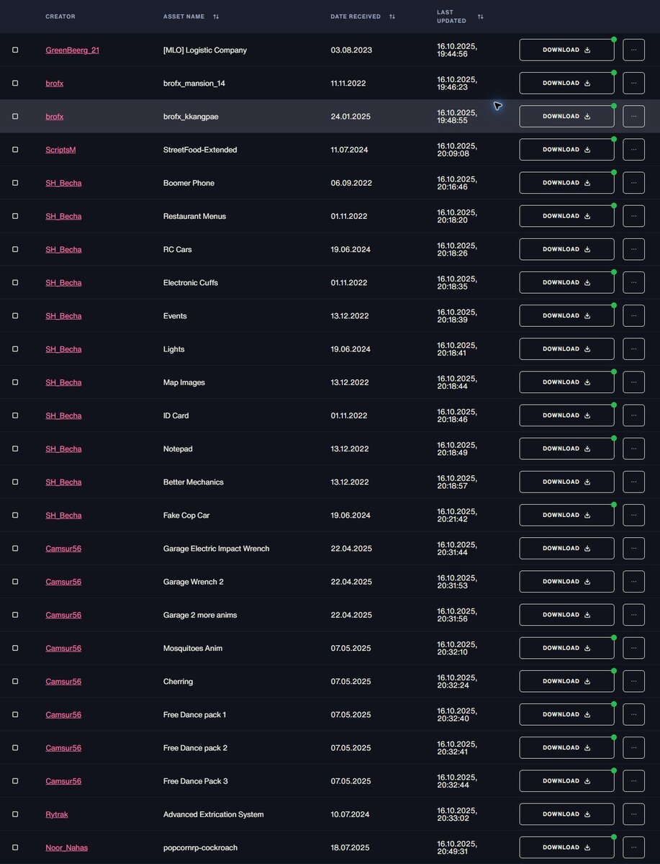660x864 pixels.
Task: Click the Last Updated header label
Action: tap(451, 17)
